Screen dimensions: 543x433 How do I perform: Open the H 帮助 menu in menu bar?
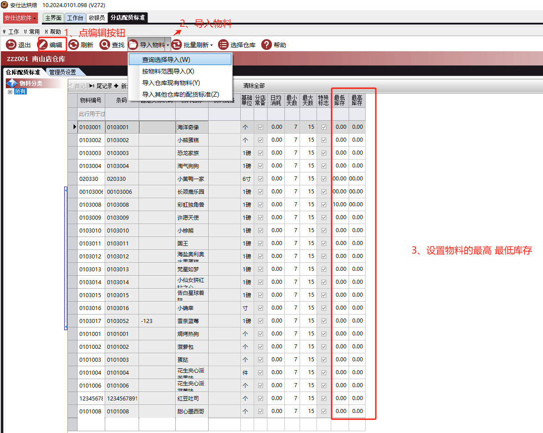pyautogui.click(x=53, y=32)
